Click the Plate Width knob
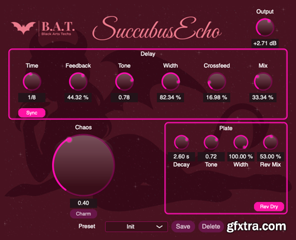The height and width of the screenshot is (240, 296). pos(241,142)
